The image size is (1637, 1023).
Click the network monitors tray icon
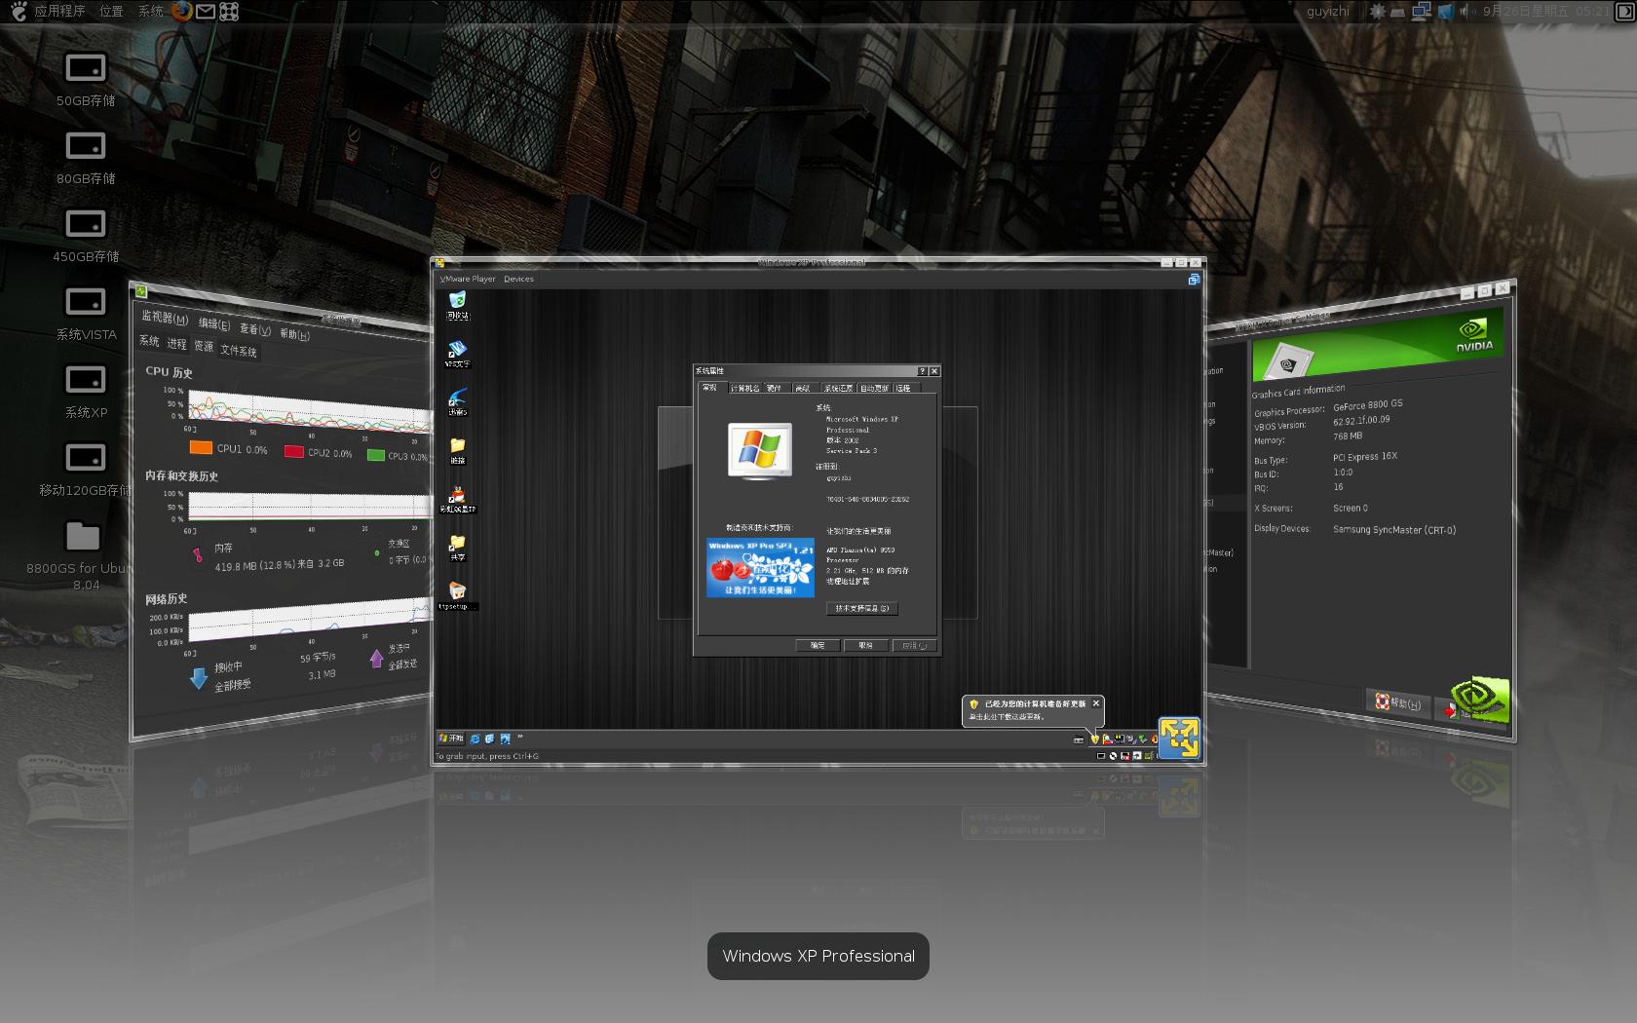pos(1422,11)
